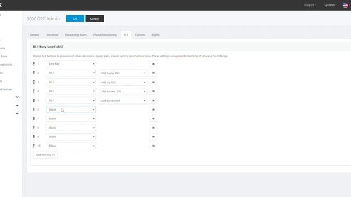Image resolution: width=351 pixels, height=197 pixels.
Task: Select the BLF tab
Action: [x=126, y=35]
